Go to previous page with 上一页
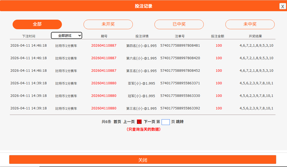 (x=129, y=122)
